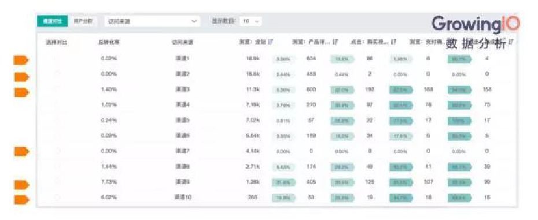Click the 107 payment count for 渠道9
Screen dimensions: 538x220
click(429, 182)
